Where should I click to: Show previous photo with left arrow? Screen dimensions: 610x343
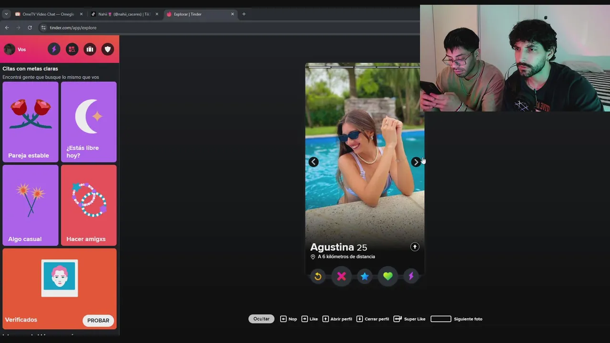[313, 162]
